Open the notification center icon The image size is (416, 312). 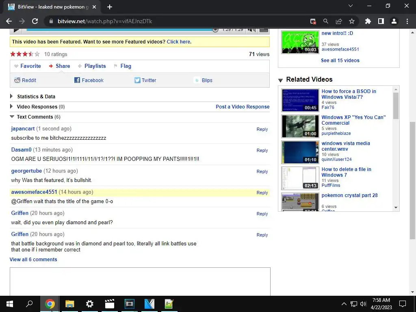403,304
